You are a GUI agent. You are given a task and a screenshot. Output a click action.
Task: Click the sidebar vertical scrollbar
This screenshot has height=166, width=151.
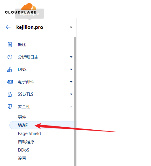point(75,101)
